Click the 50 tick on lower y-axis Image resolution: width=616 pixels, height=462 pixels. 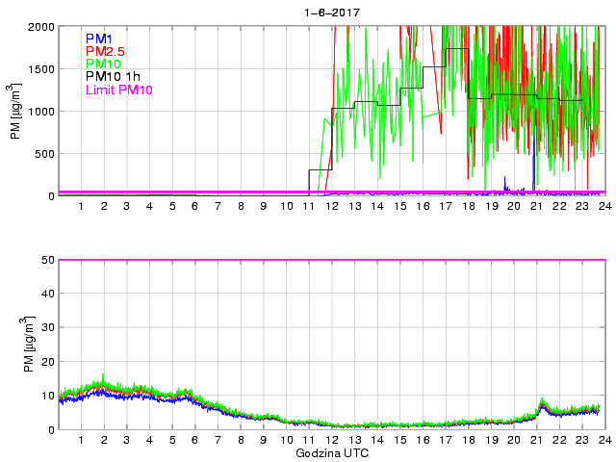45,260
